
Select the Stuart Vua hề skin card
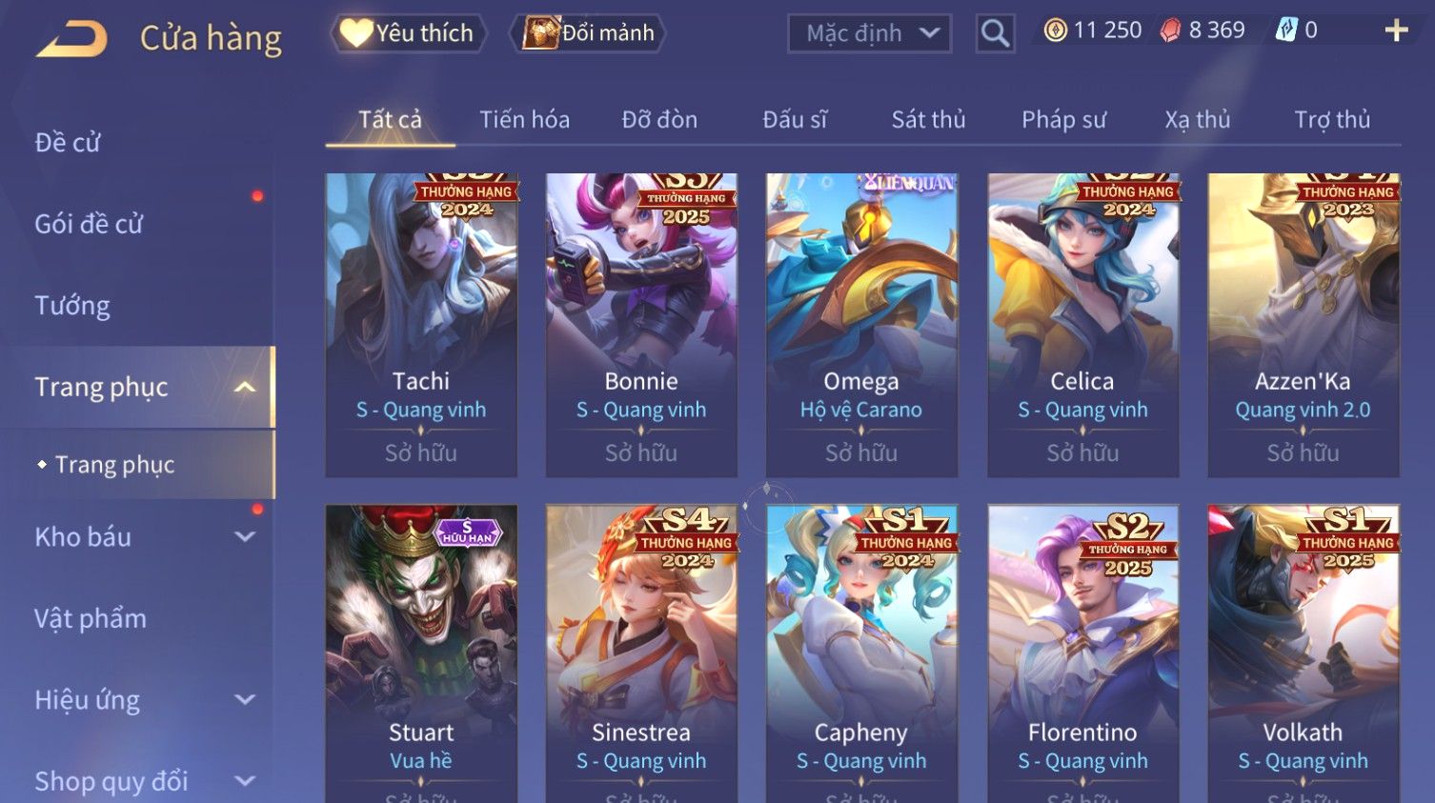click(x=421, y=653)
